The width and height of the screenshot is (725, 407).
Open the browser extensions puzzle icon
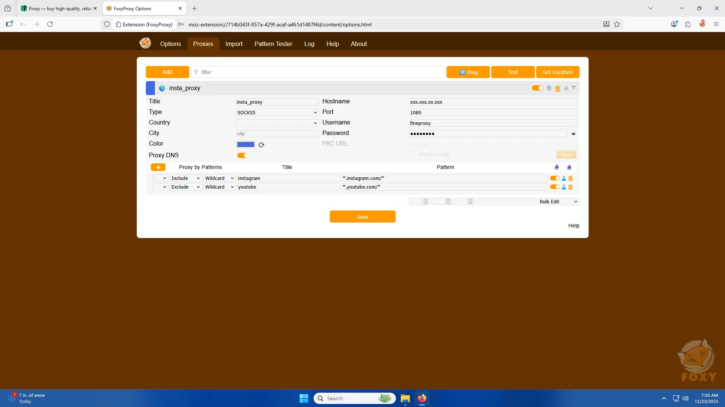tap(688, 24)
